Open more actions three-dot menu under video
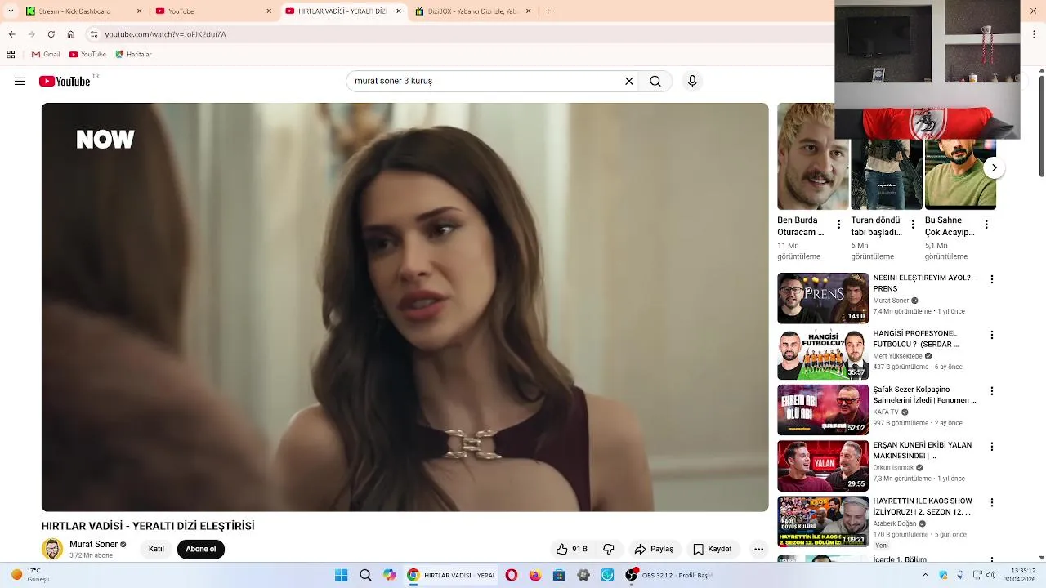Image resolution: width=1046 pixels, height=588 pixels. pyautogui.click(x=758, y=549)
